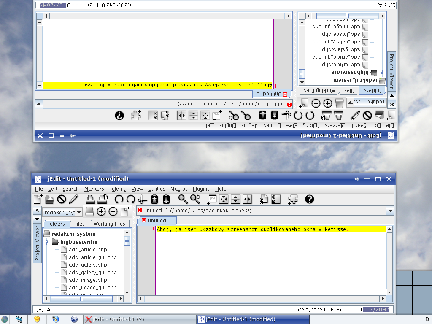This screenshot has height=324, width=432.
Task: Open Folding menu in lower jEdit
Action: (x=118, y=189)
